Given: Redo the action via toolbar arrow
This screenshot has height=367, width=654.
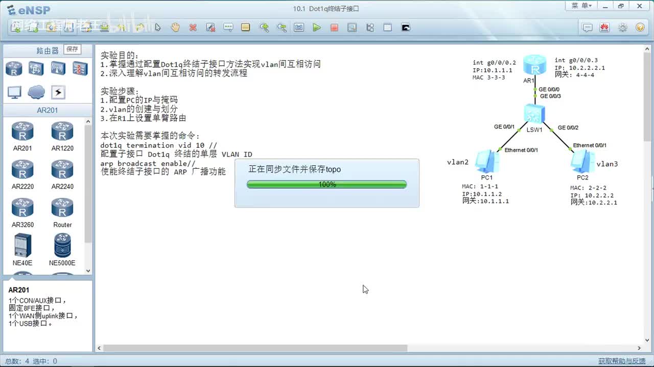Looking at the screenshot, I should 139,28.
